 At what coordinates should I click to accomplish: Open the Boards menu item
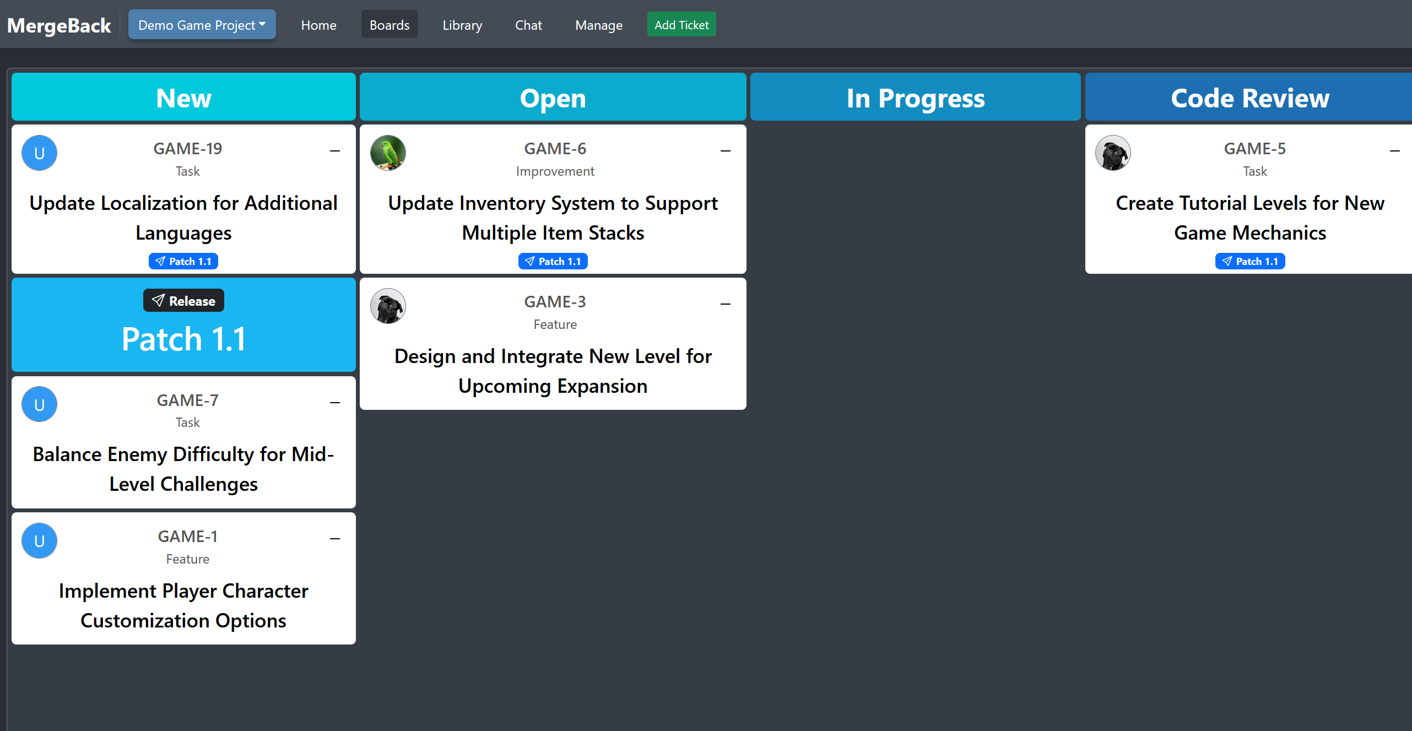tap(389, 25)
